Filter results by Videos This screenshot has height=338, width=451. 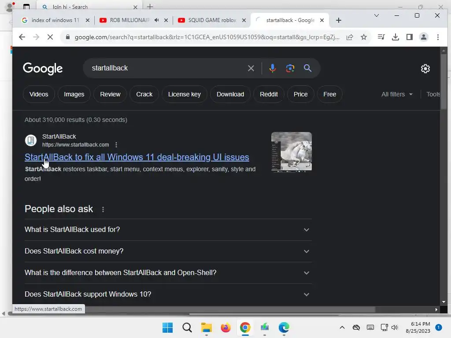[39, 94]
